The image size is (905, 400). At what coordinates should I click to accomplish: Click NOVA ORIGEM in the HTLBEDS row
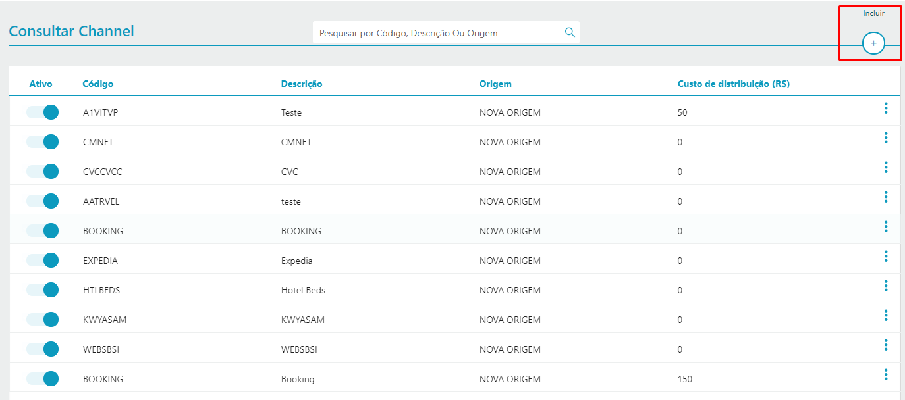510,290
